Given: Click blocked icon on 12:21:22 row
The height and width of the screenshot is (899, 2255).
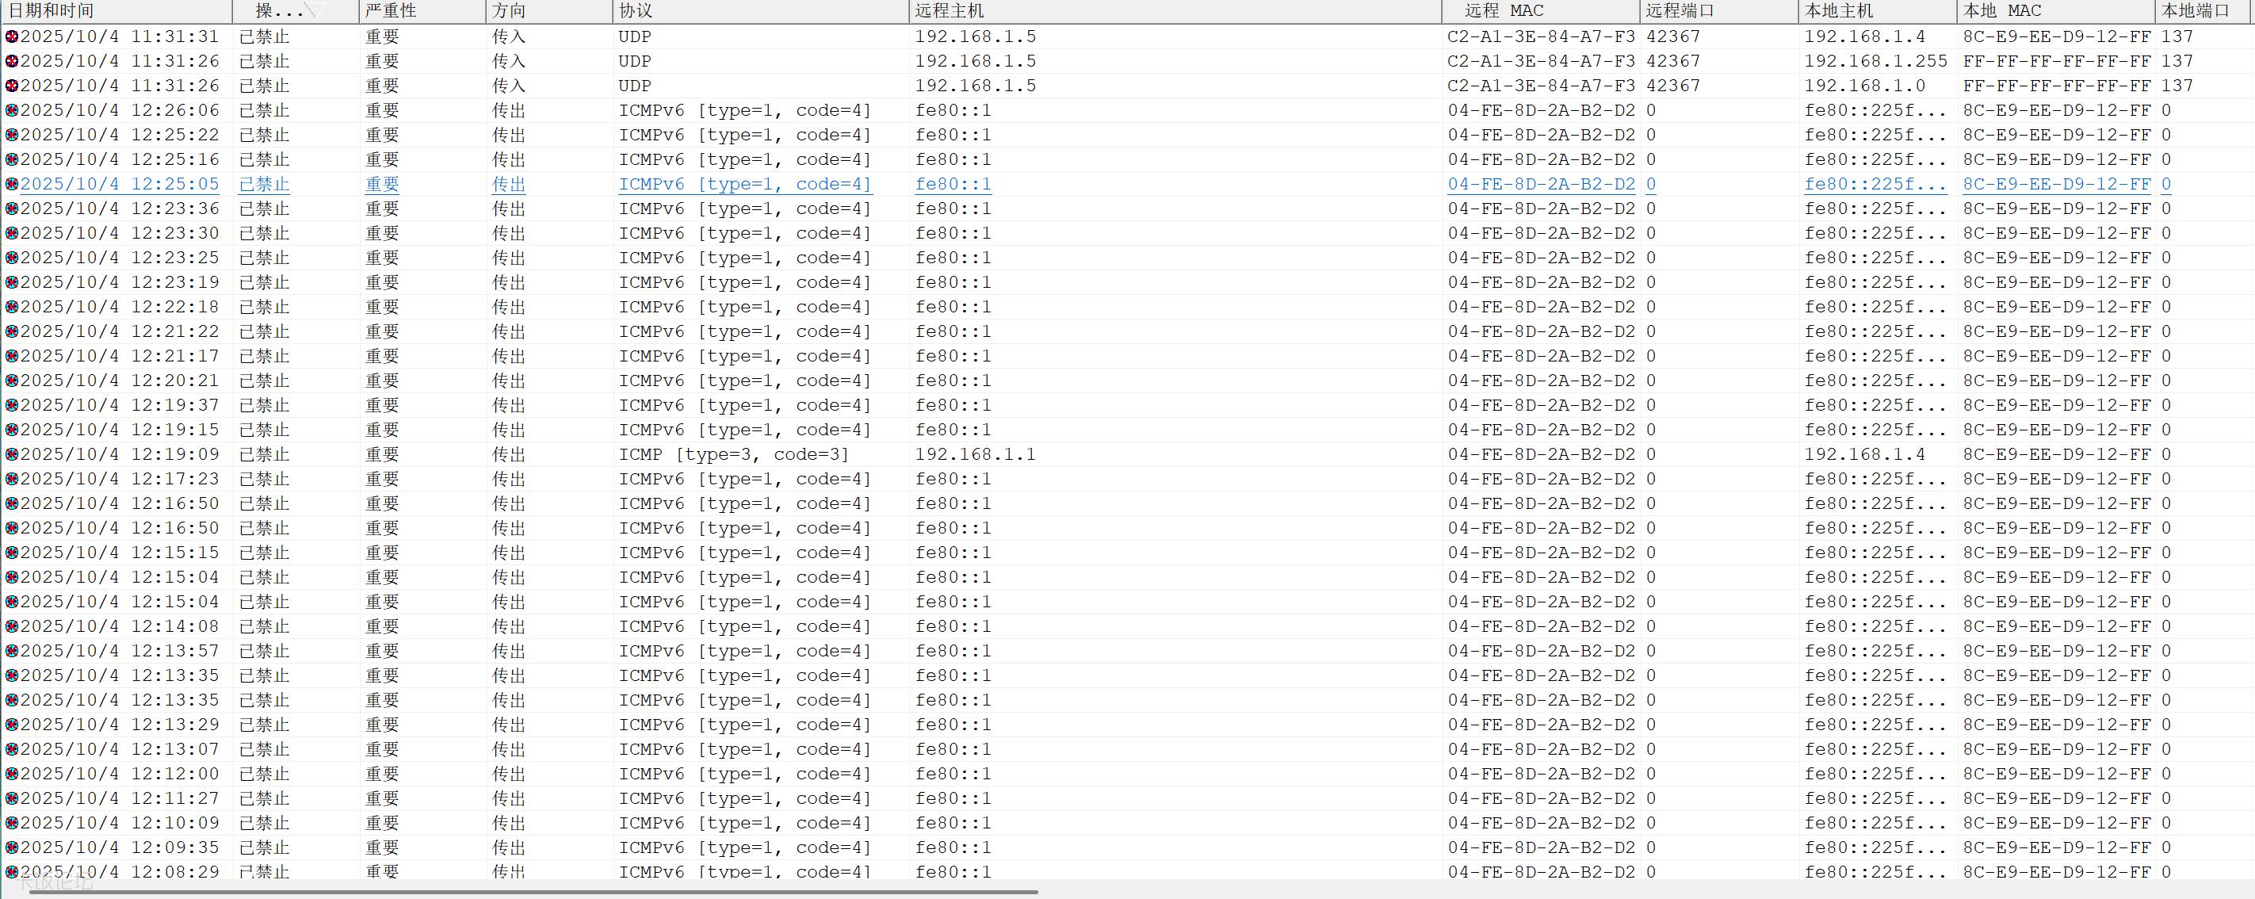Looking at the screenshot, I should coord(11,331).
